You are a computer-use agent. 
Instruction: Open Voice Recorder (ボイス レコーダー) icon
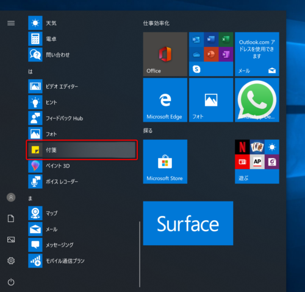35,181
